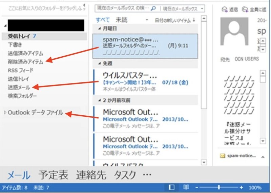Click spam-notice contact in people pane
This screenshot has width=271, height=193.
241,156
